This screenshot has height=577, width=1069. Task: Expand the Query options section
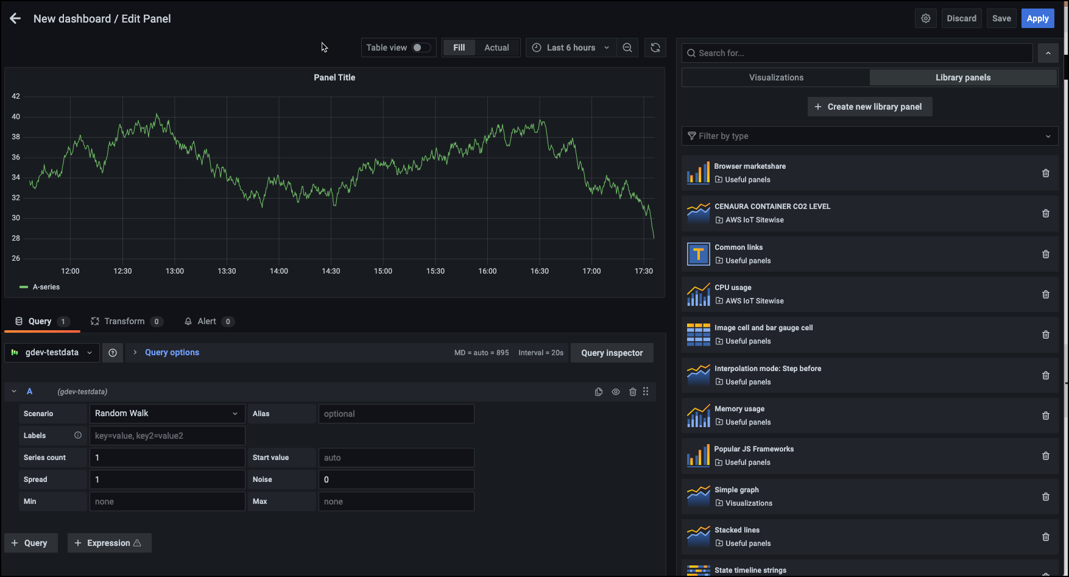click(171, 353)
